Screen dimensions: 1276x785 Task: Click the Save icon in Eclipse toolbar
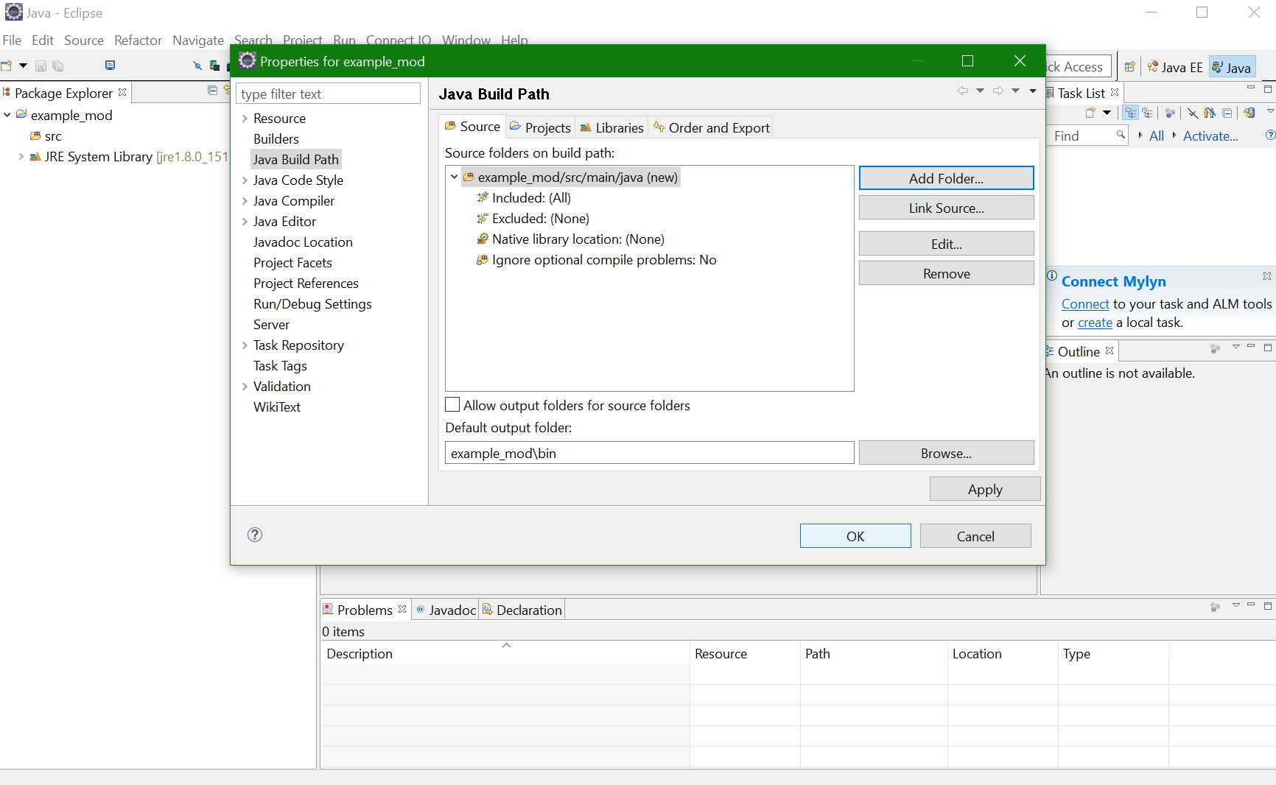(x=41, y=66)
